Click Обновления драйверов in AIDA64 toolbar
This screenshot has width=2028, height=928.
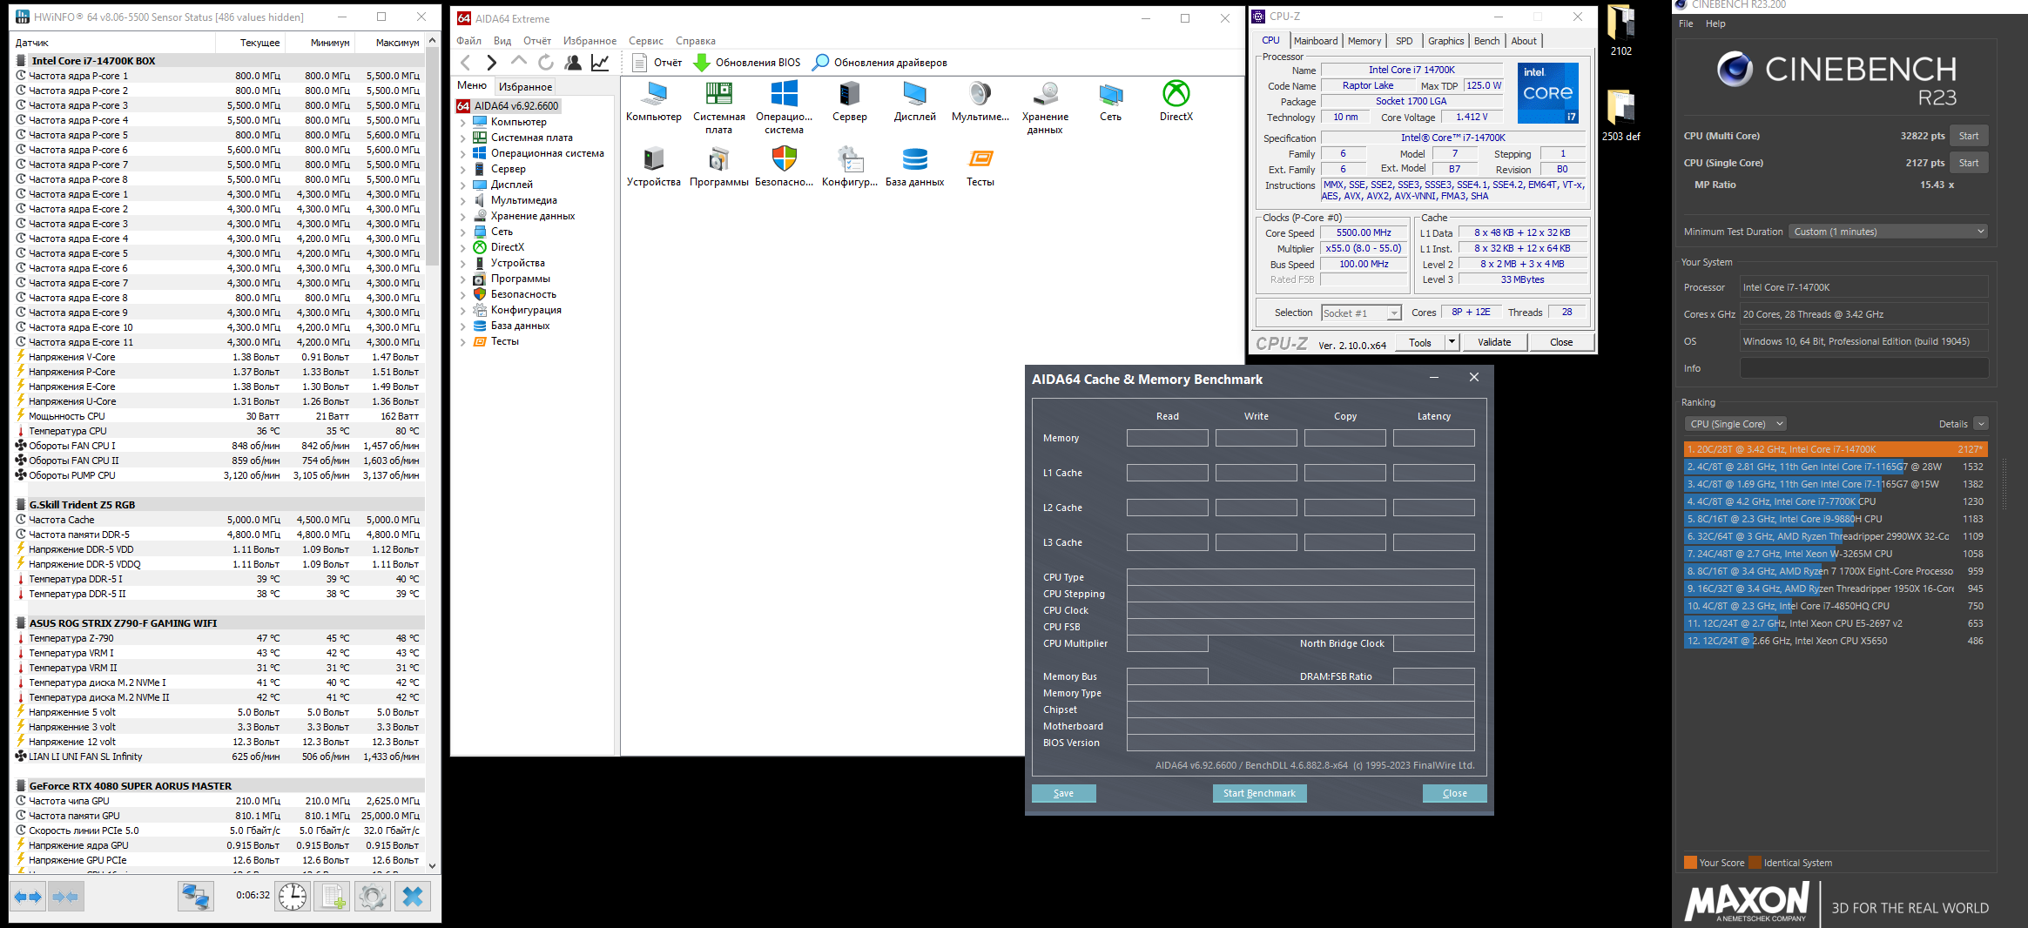pyautogui.click(x=879, y=63)
